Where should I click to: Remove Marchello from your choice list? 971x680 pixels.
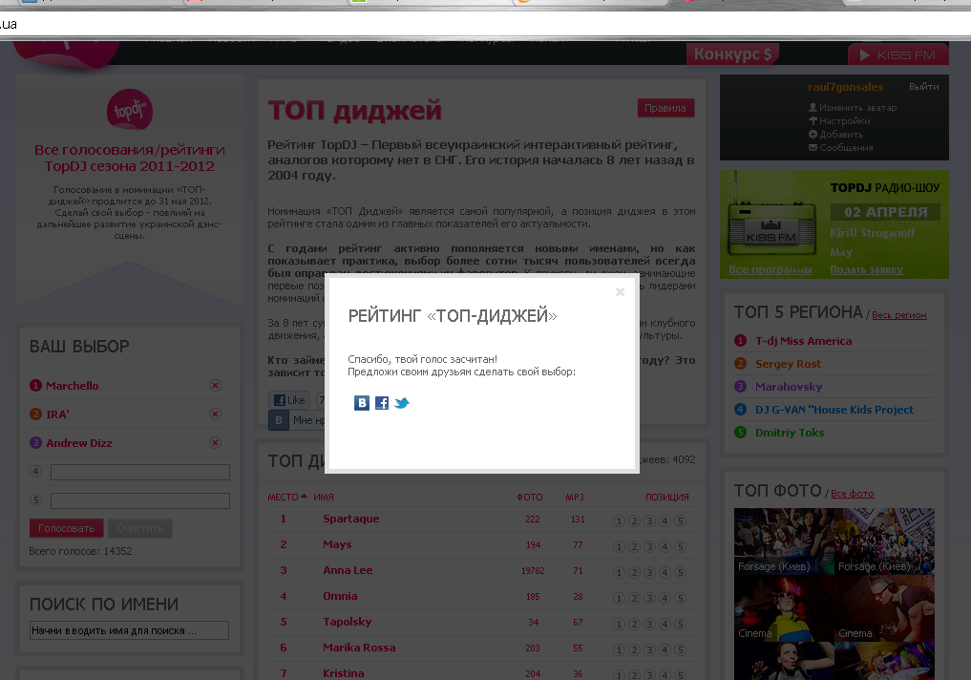click(216, 385)
